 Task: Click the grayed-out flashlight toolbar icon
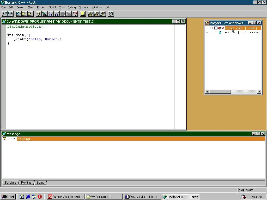click(x=69, y=14)
